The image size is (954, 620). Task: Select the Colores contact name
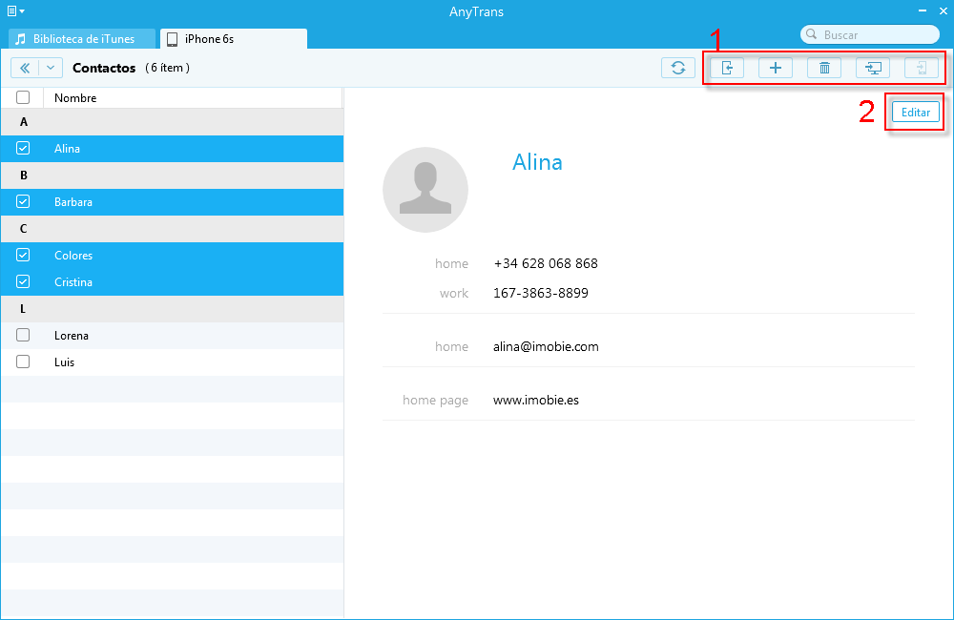[73, 256]
